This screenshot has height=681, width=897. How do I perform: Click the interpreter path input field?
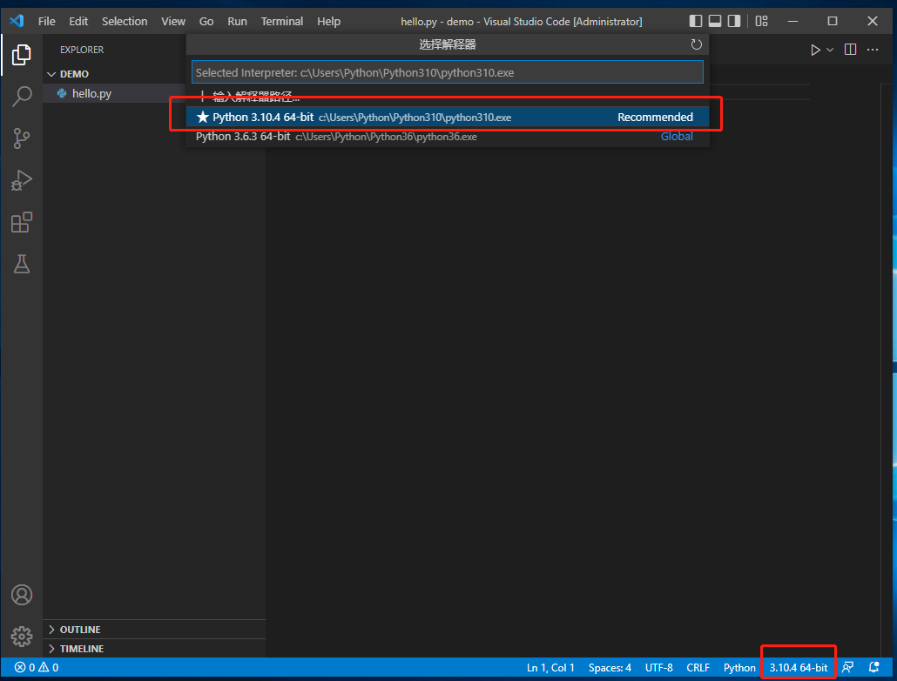[x=447, y=72]
